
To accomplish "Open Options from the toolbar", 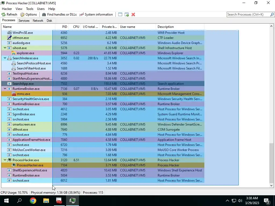I will pyautogui.click(x=28, y=14).
